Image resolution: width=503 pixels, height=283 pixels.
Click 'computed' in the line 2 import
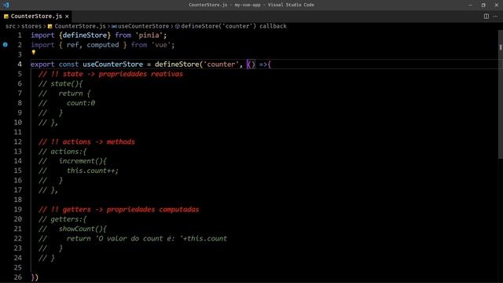(103, 45)
